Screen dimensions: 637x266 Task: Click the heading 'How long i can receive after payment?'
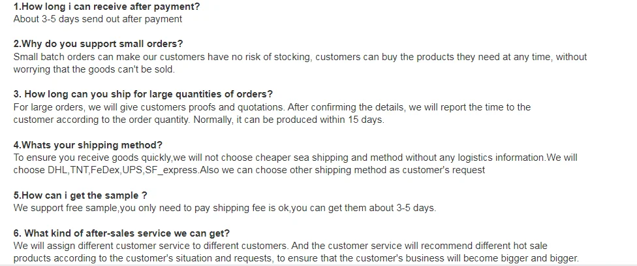[107, 7]
